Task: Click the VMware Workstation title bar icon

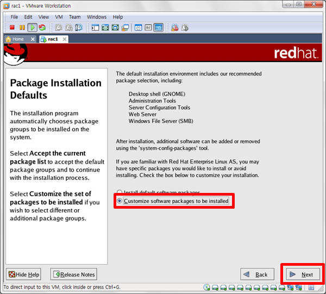Action: [7, 5]
